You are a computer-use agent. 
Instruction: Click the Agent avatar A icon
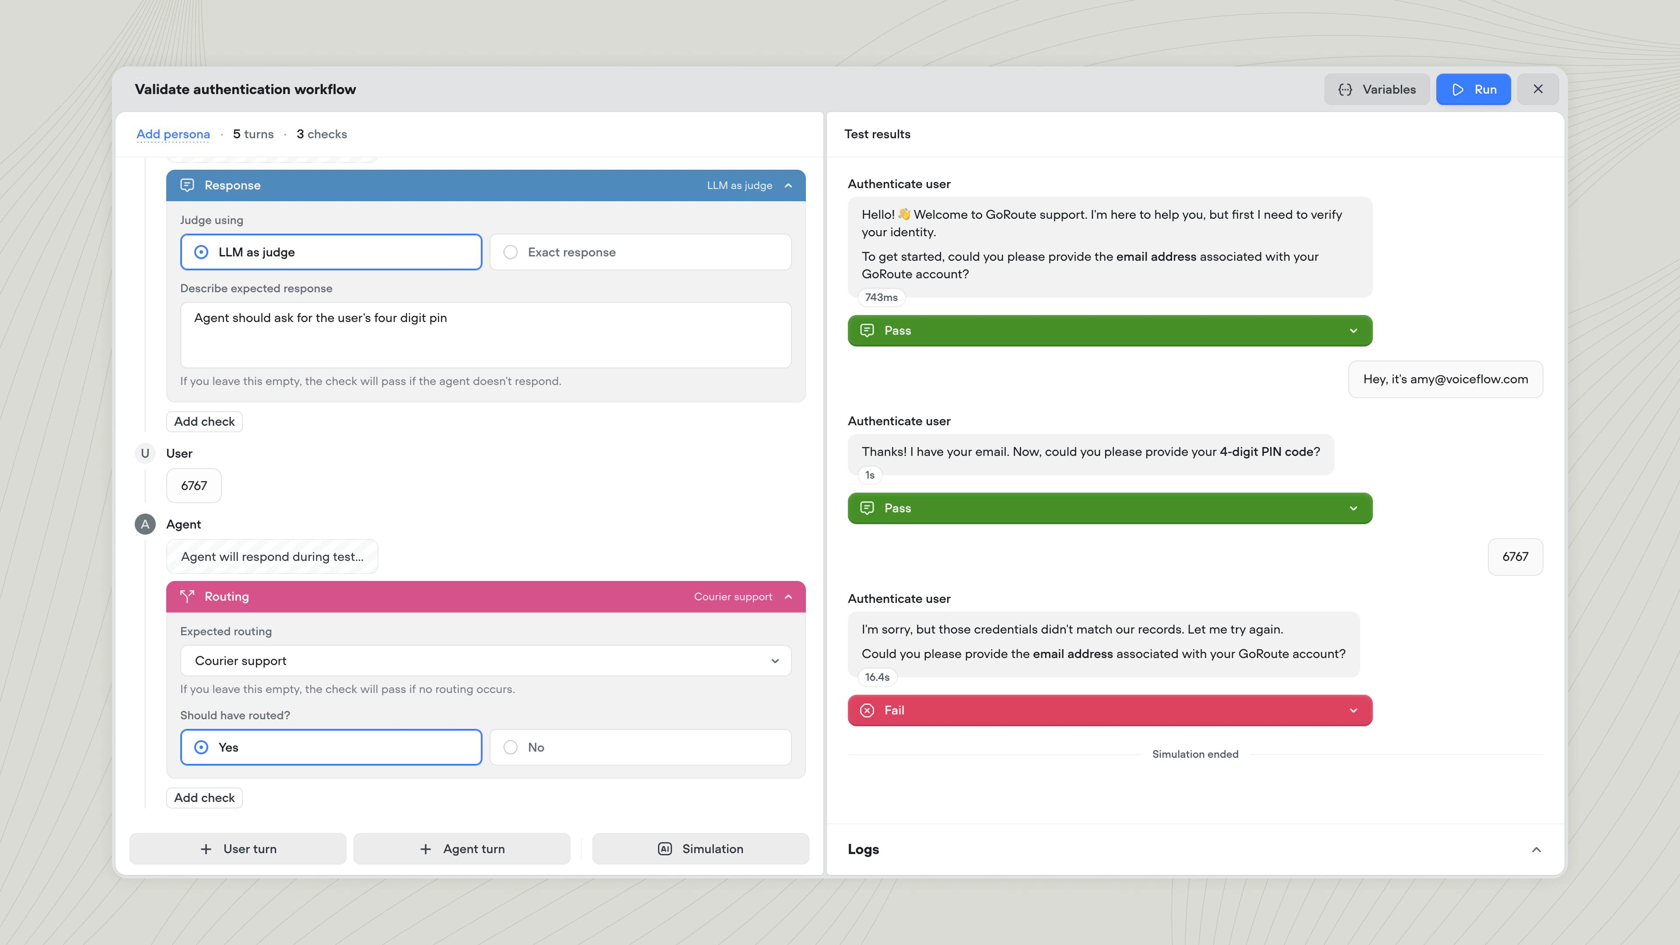click(x=145, y=525)
